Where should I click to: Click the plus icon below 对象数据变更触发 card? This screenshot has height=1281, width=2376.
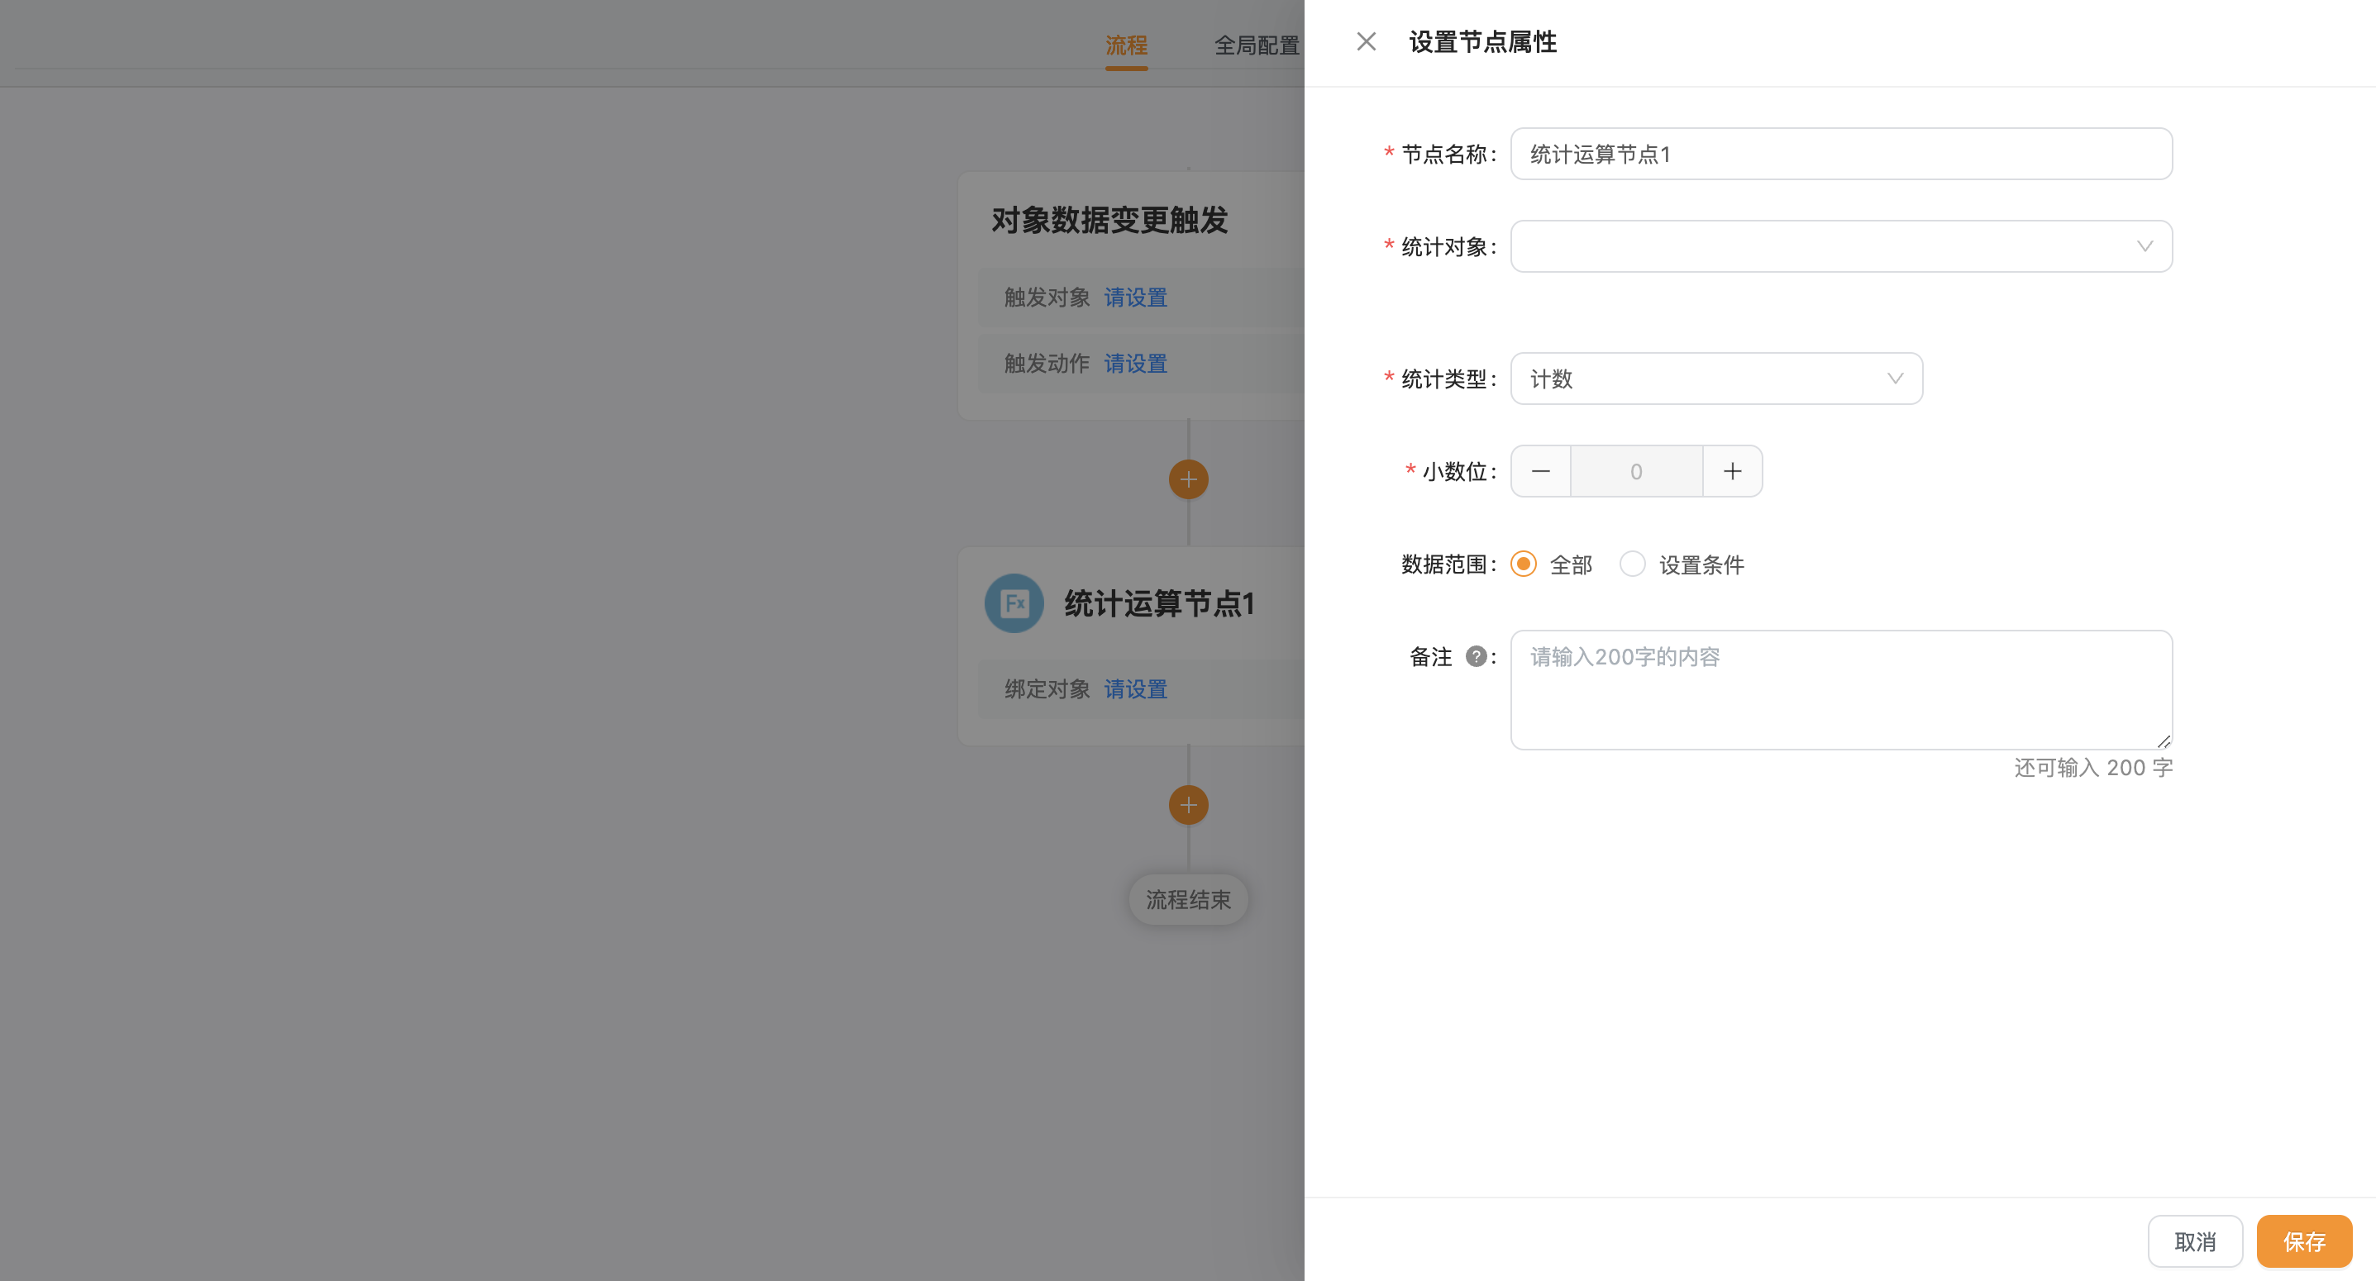click(x=1188, y=479)
